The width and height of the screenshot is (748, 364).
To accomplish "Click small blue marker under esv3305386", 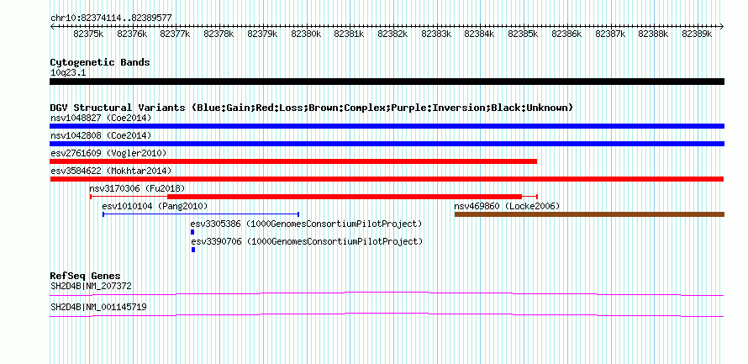I will pyautogui.click(x=192, y=232).
